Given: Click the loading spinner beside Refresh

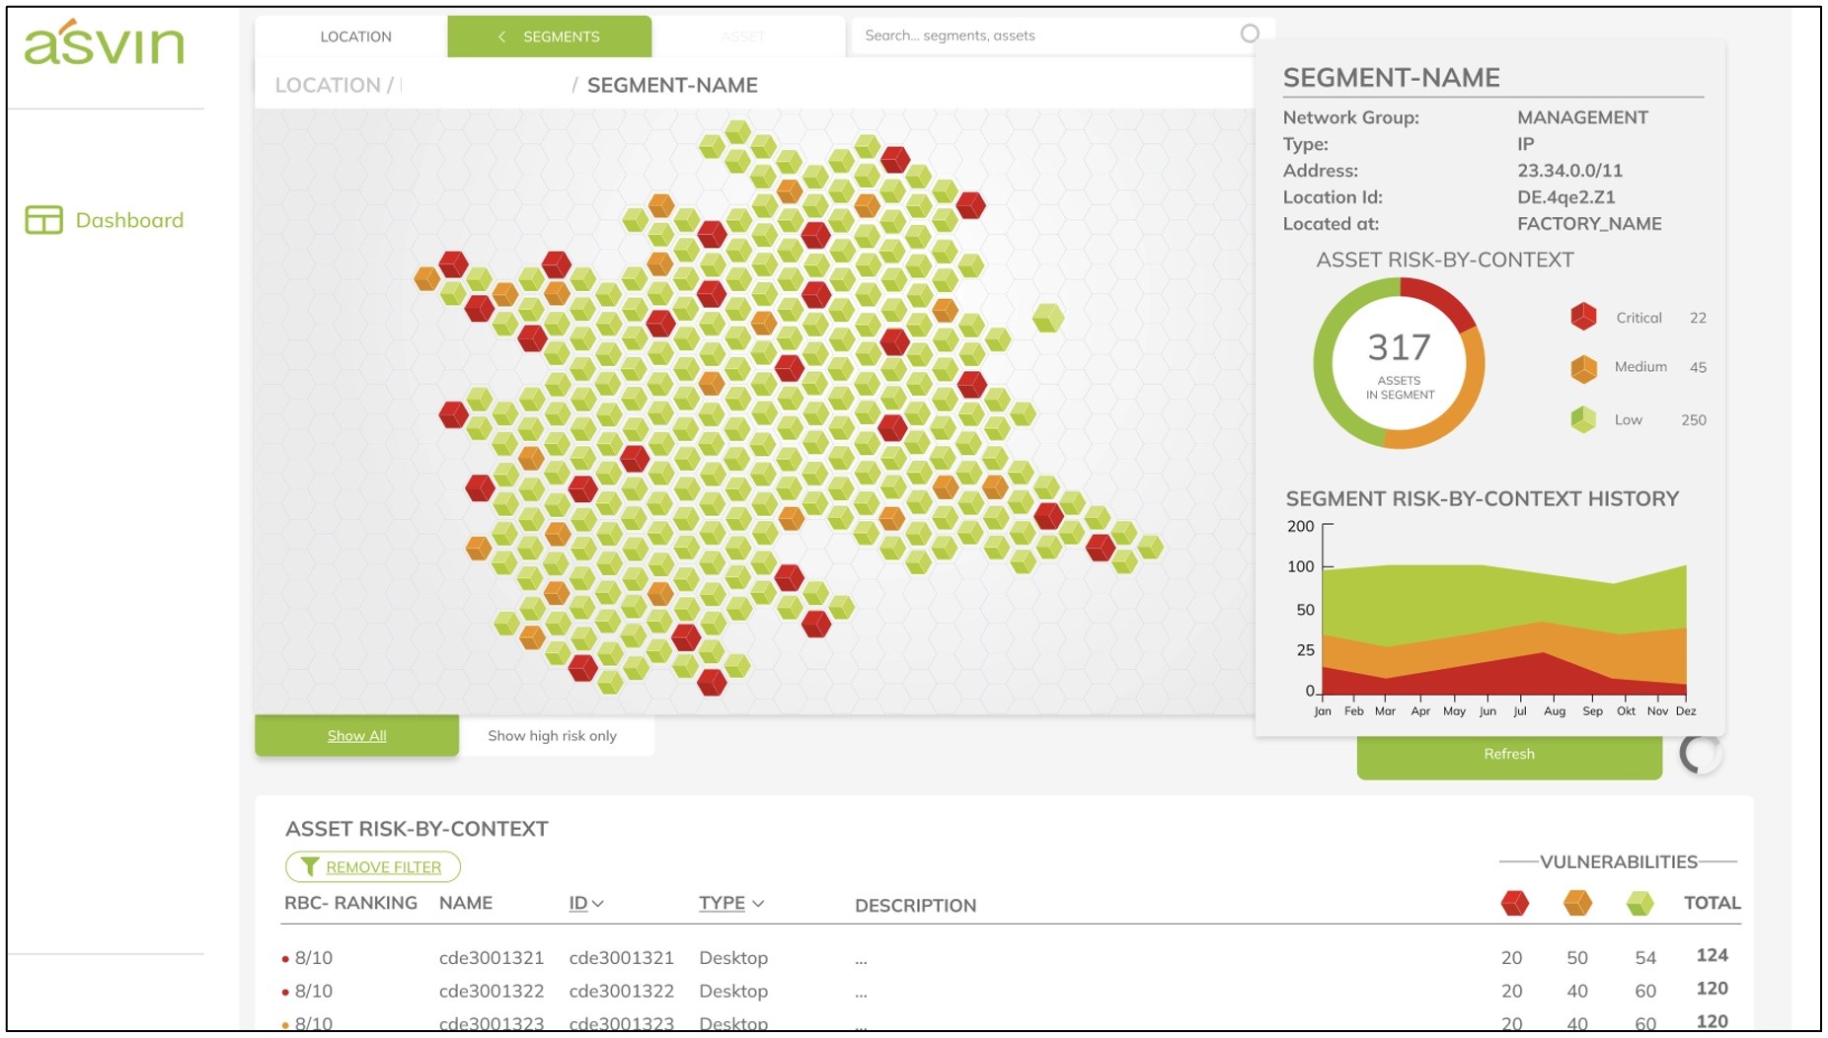Looking at the screenshot, I should pyautogui.click(x=1700, y=755).
